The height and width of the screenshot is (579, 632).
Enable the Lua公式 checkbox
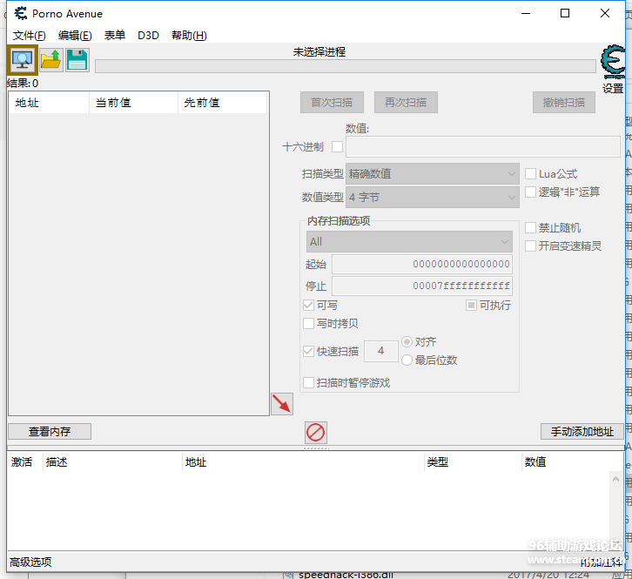click(531, 174)
